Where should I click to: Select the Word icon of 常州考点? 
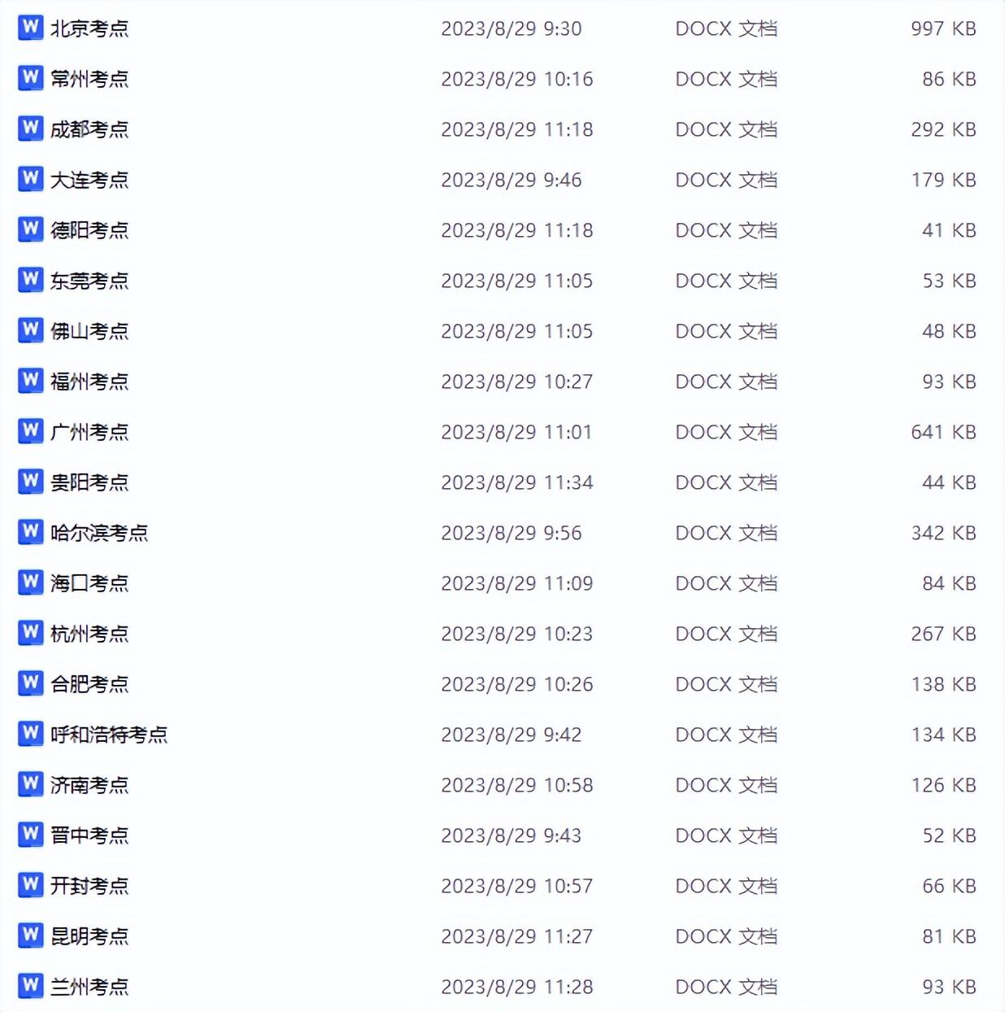[x=30, y=78]
